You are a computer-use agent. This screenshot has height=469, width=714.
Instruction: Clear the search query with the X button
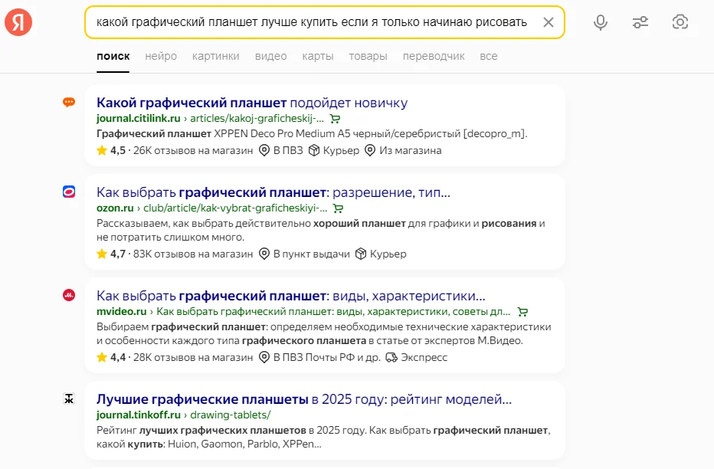[x=549, y=22]
